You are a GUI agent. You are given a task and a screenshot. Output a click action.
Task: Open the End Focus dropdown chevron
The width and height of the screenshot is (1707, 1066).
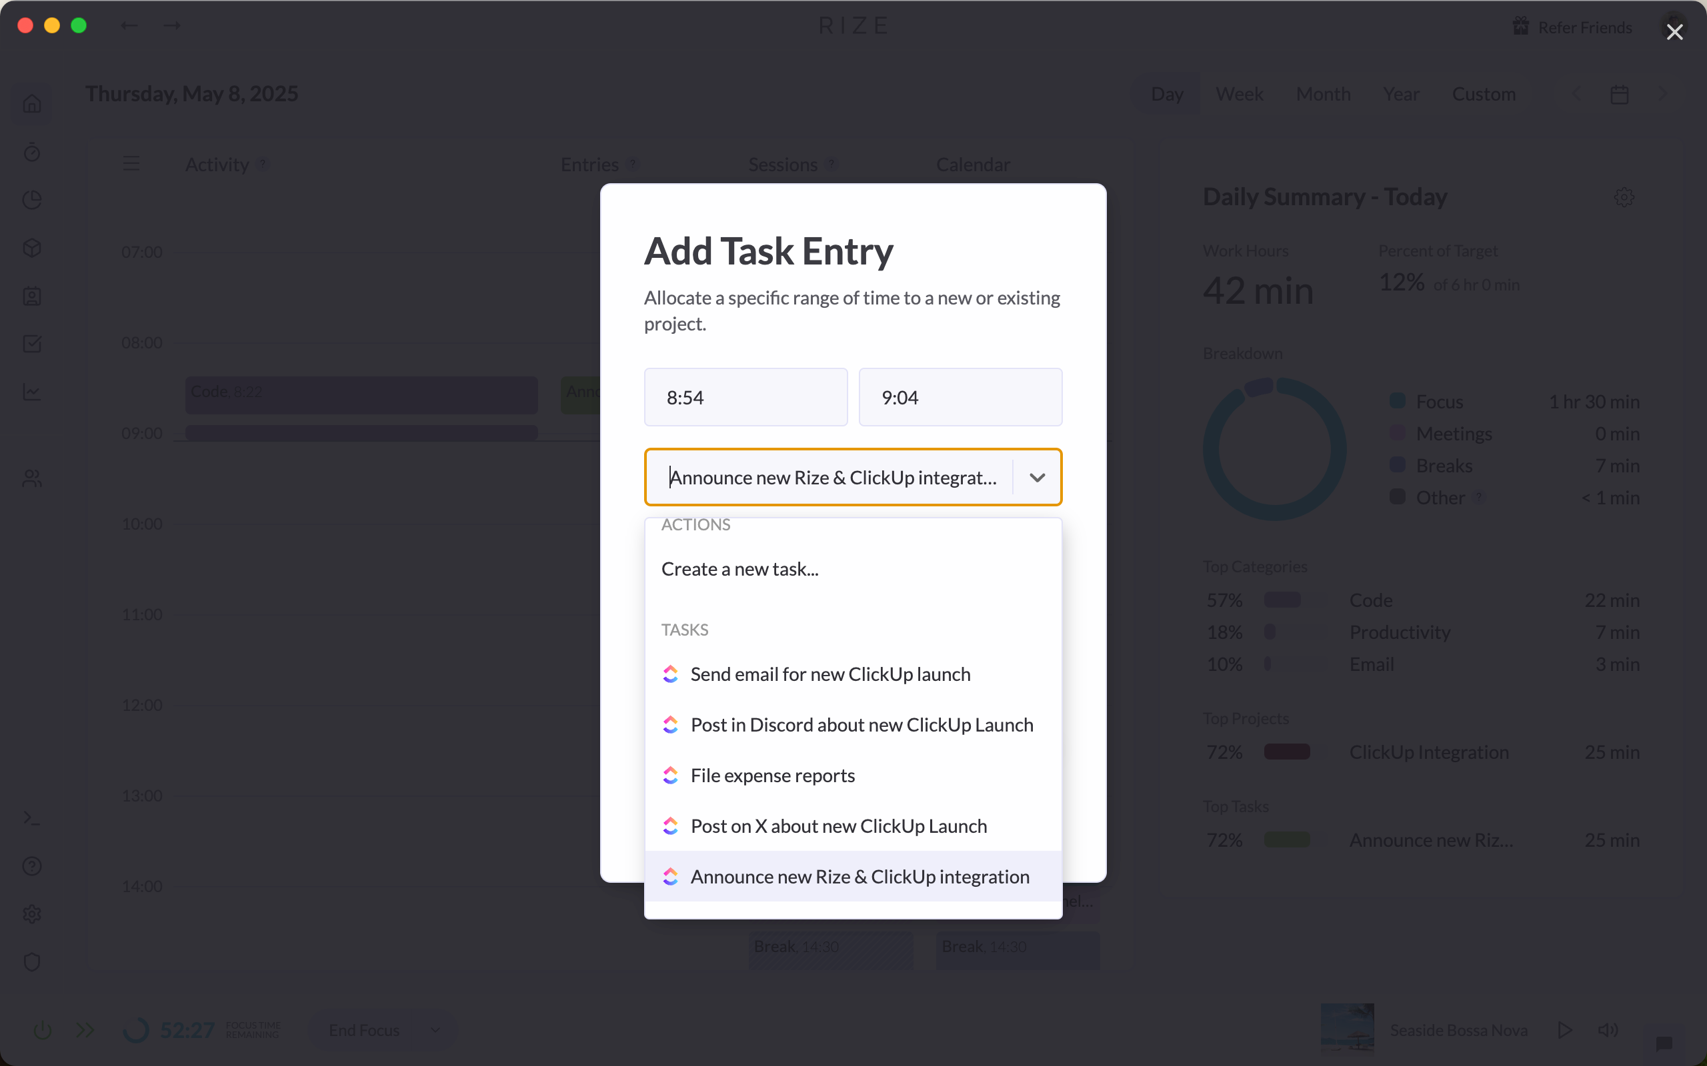[x=435, y=1029]
